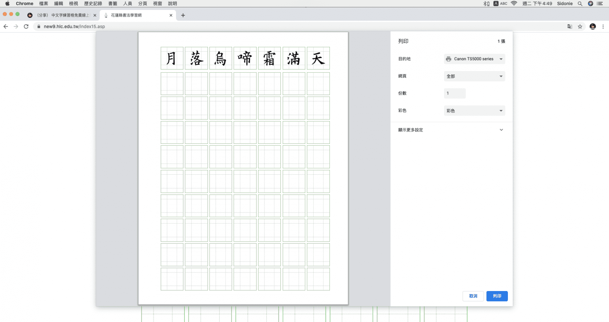The image size is (609, 322).
Task: Open the Apple menu
Action: click(x=7, y=4)
